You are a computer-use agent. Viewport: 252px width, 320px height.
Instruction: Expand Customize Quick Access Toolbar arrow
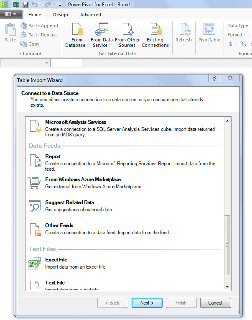[x=60, y=5]
